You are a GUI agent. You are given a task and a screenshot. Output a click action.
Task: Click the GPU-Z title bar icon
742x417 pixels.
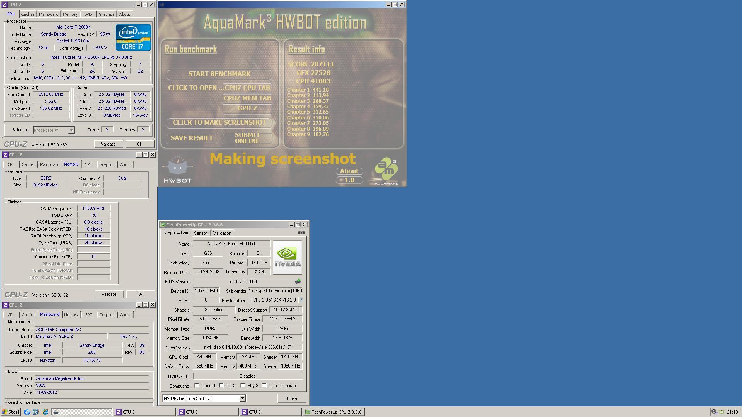163,225
